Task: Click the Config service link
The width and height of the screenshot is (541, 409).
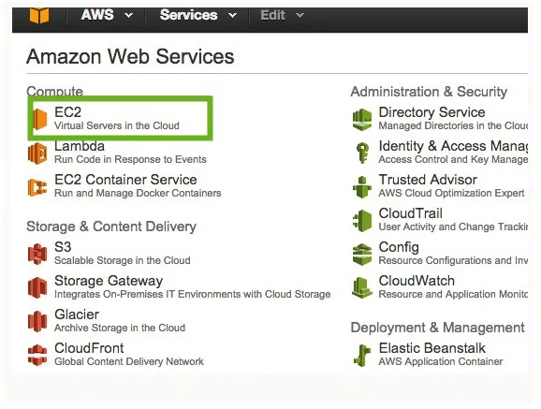Action: [x=399, y=247]
